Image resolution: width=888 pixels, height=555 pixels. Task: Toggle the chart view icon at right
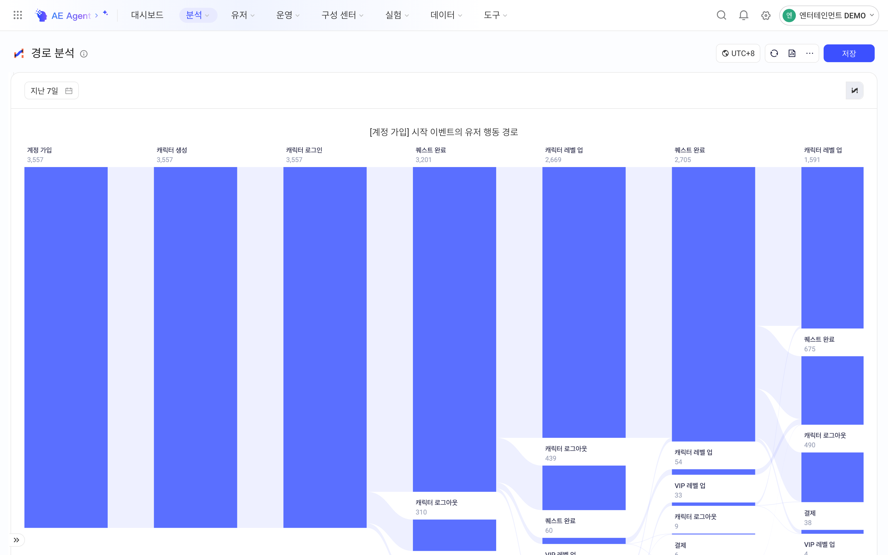tap(854, 91)
